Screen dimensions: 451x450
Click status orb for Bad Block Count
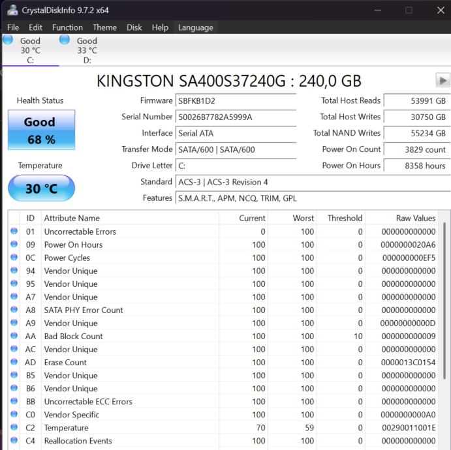14,336
